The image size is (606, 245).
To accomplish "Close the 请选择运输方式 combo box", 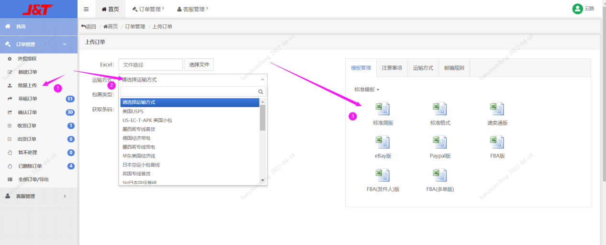I will 193,80.
